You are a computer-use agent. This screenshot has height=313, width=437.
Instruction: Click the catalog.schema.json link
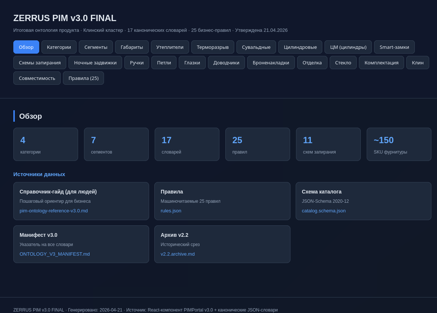pyautogui.click(x=323, y=211)
